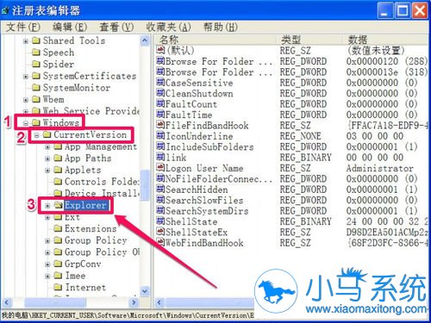Click the Logon User Name string icon
This screenshot has width=431, height=323.
coord(160,168)
